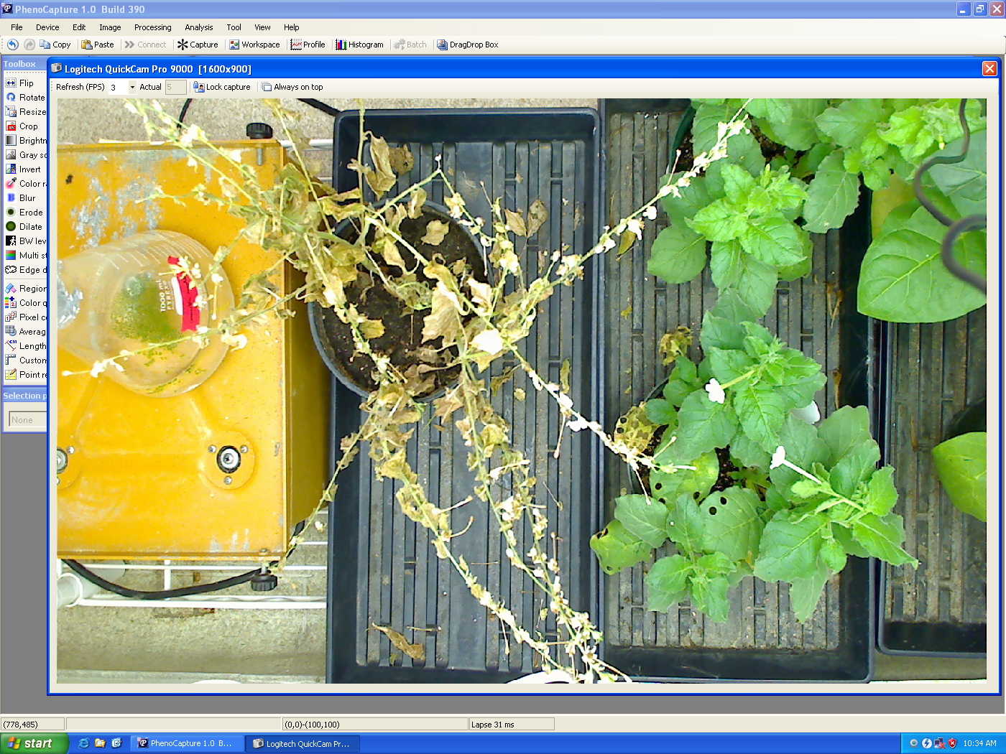Click the Capture toolbar button

click(x=198, y=45)
